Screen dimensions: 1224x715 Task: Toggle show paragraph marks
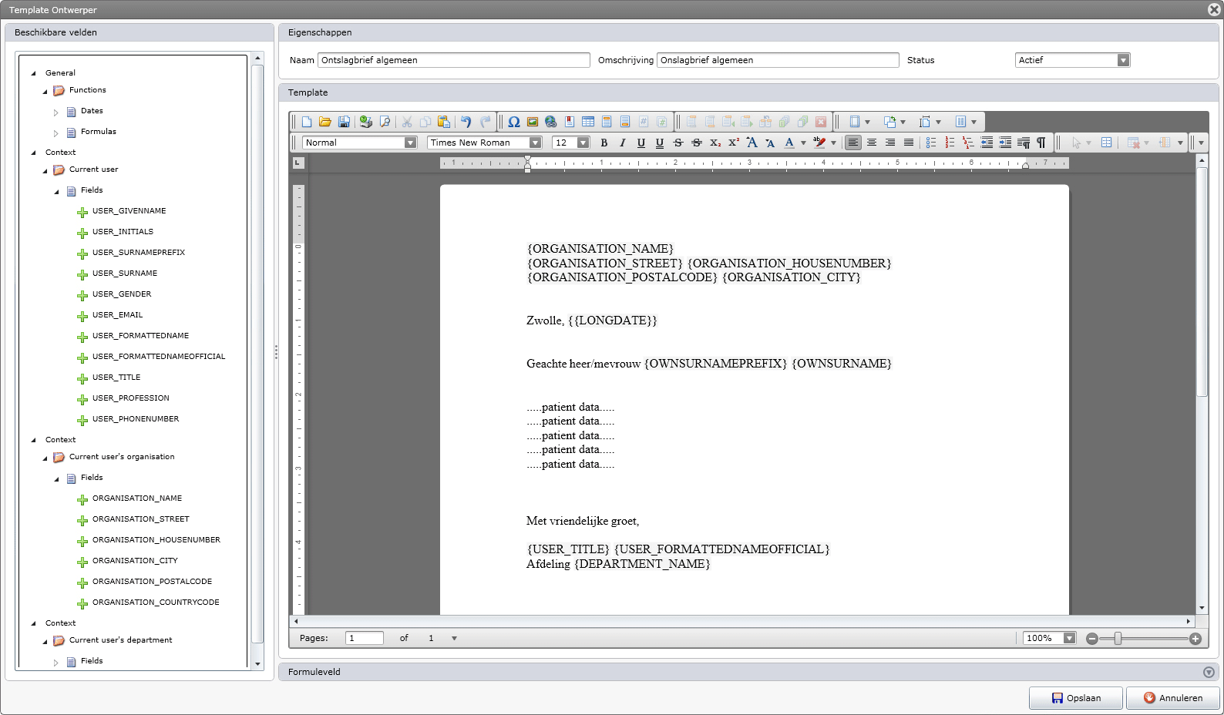coord(1041,143)
